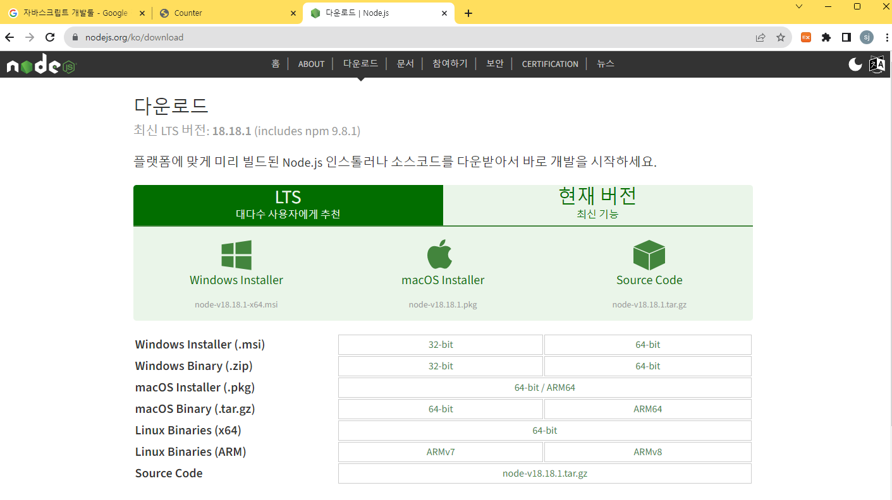The height and width of the screenshot is (500, 892).
Task: Click the macOS Installer link
Action: 443,280
